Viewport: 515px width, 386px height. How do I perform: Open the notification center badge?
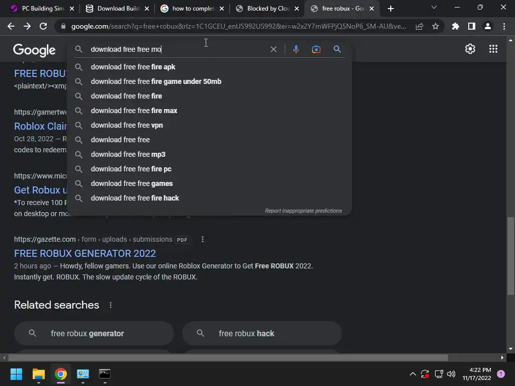pyautogui.click(x=501, y=374)
